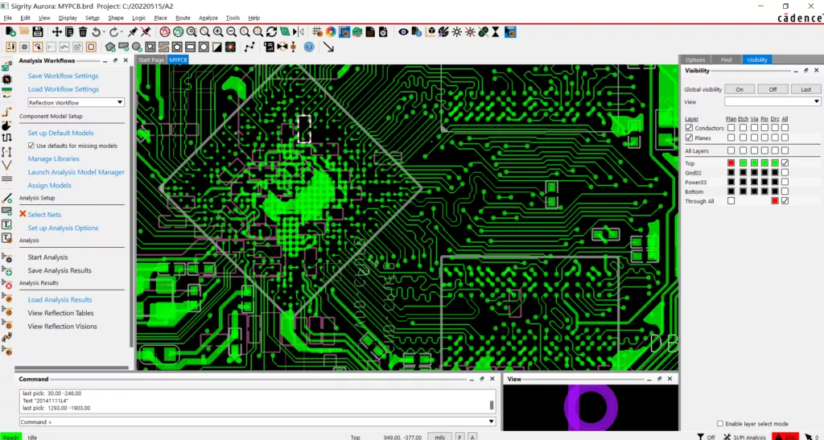Viewport: 824px width, 440px height.
Task: Click the blue Help question mark icon
Action: tap(309, 47)
